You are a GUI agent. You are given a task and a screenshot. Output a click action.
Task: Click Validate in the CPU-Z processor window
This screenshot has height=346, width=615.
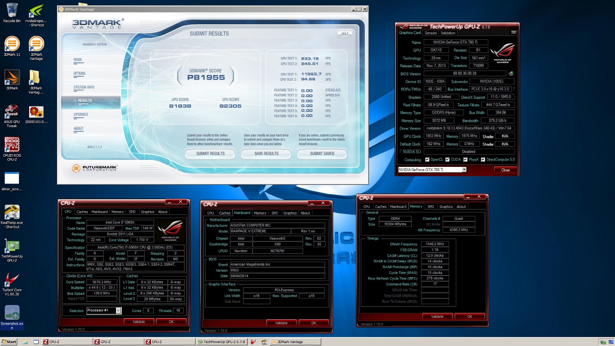[x=139, y=322]
